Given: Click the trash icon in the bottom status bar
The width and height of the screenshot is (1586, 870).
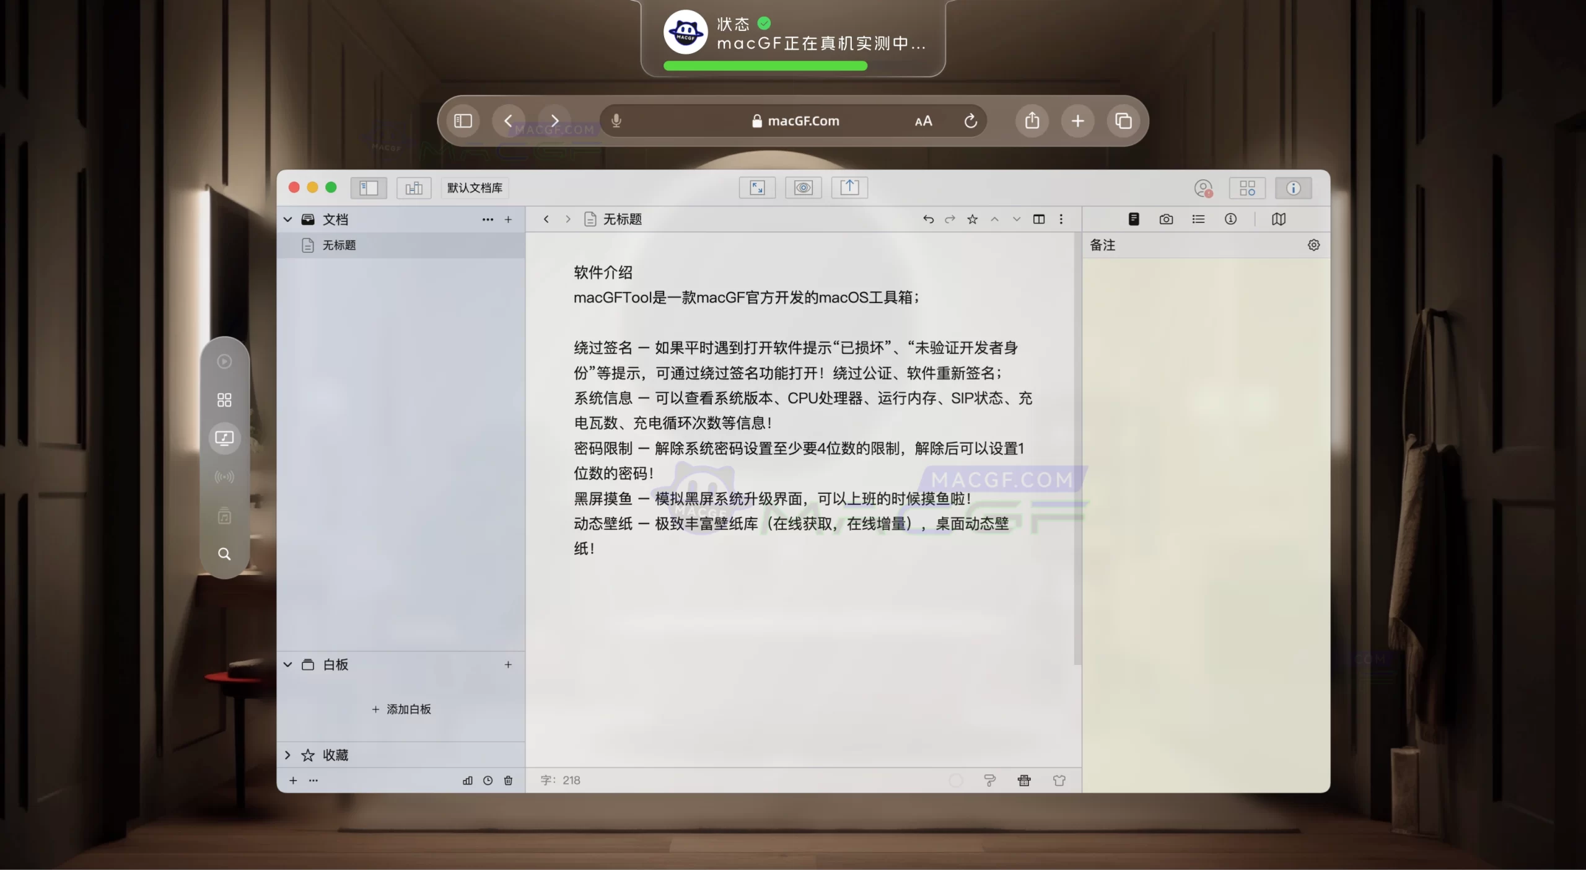Looking at the screenshot, I should tap(507, 781).
